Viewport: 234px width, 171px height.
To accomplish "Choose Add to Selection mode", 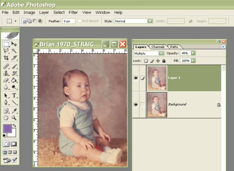I will tap(30, 21).
